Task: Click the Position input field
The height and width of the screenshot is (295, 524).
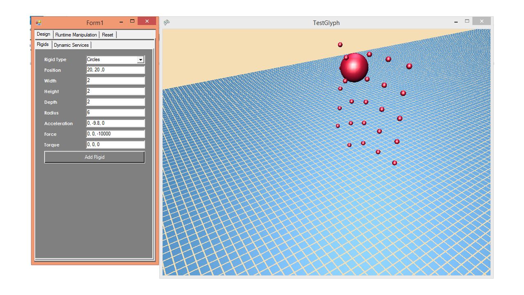Action: 115,70
